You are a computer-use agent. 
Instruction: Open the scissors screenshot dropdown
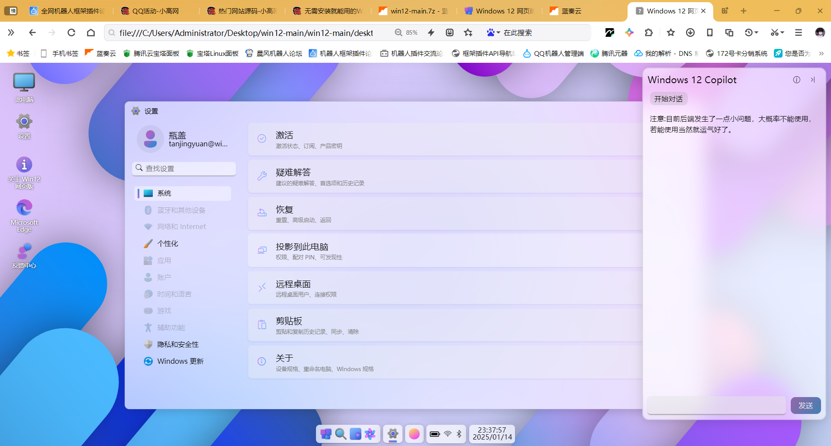pyautogui.click(x=777, y=32)
